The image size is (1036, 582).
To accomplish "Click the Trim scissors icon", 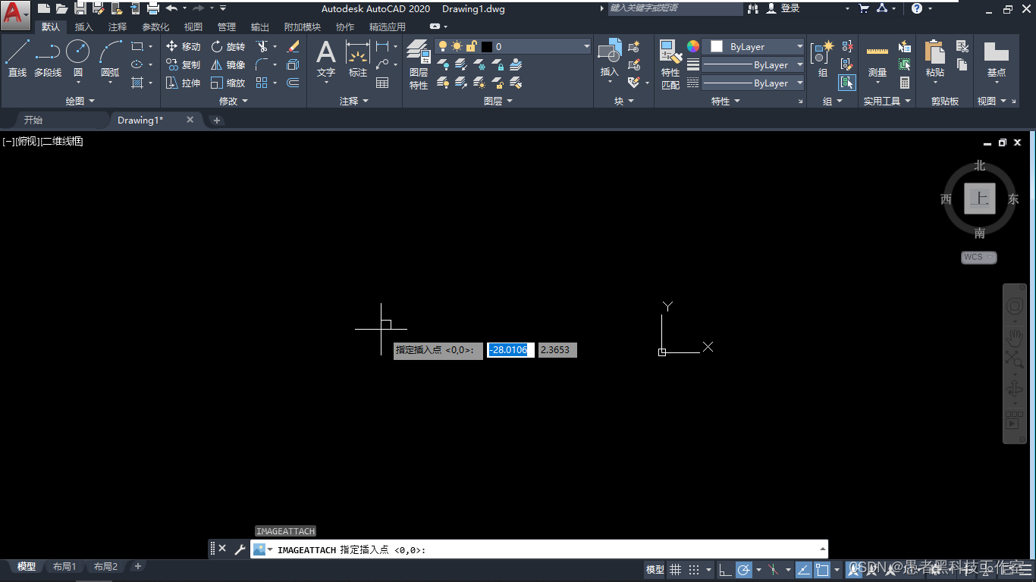I will (x=262, y=46).
